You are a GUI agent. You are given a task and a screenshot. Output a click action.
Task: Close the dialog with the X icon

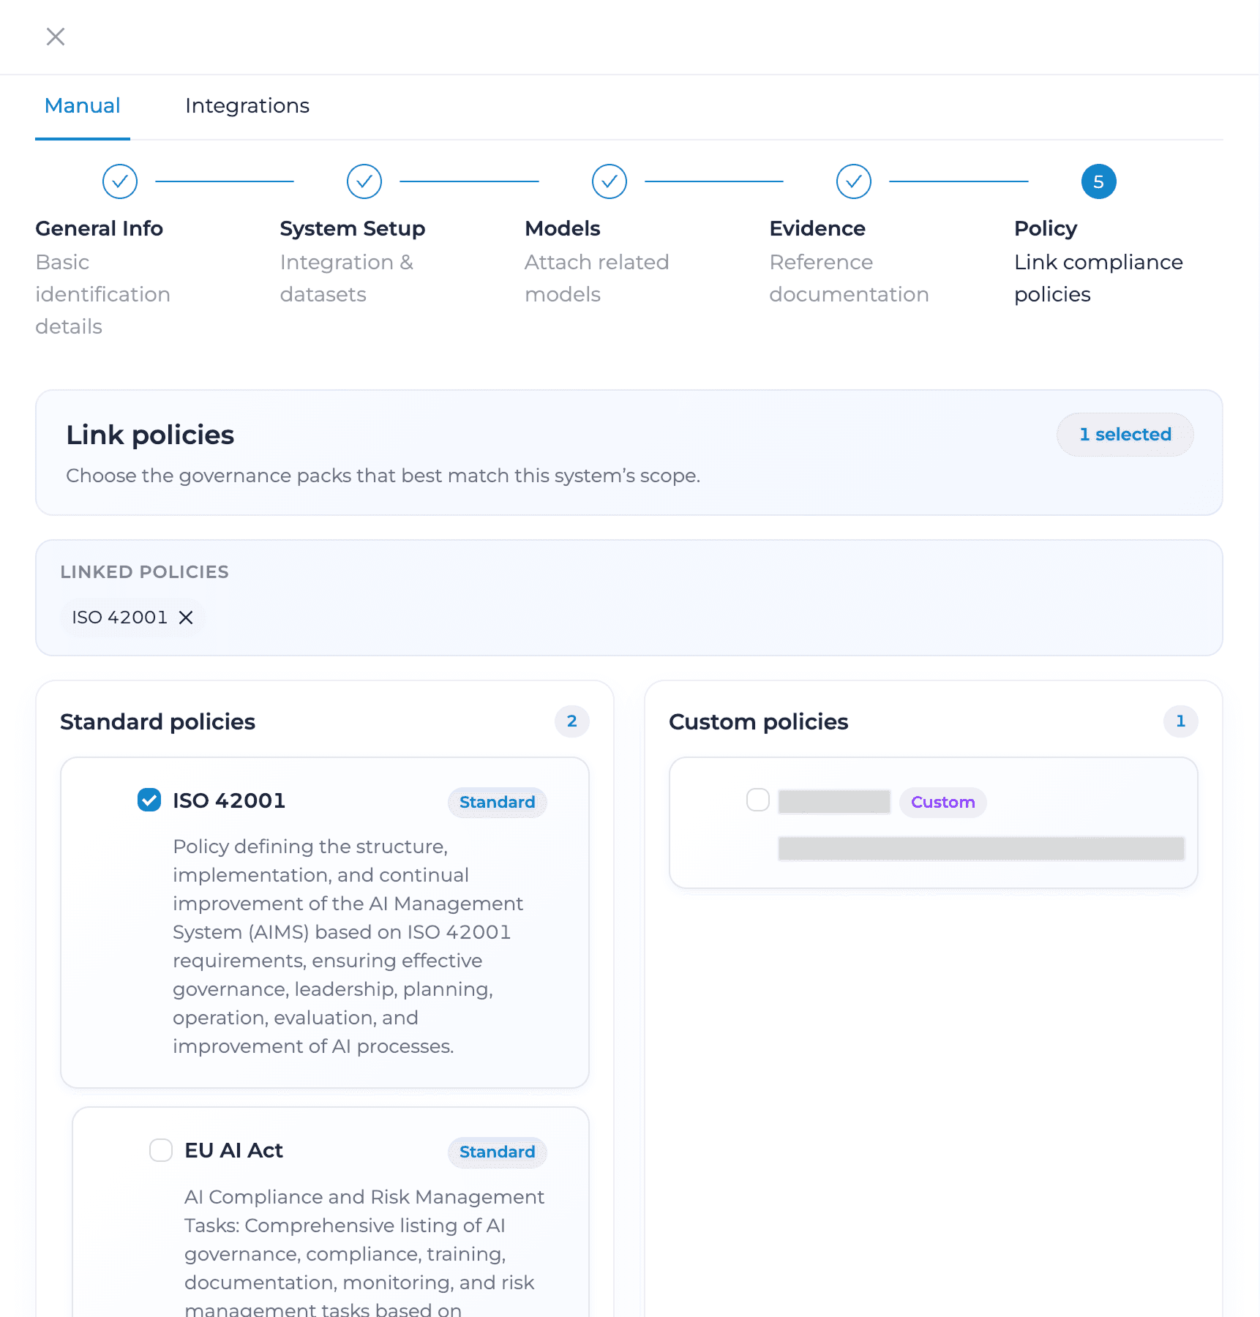(x=56, y=37)
